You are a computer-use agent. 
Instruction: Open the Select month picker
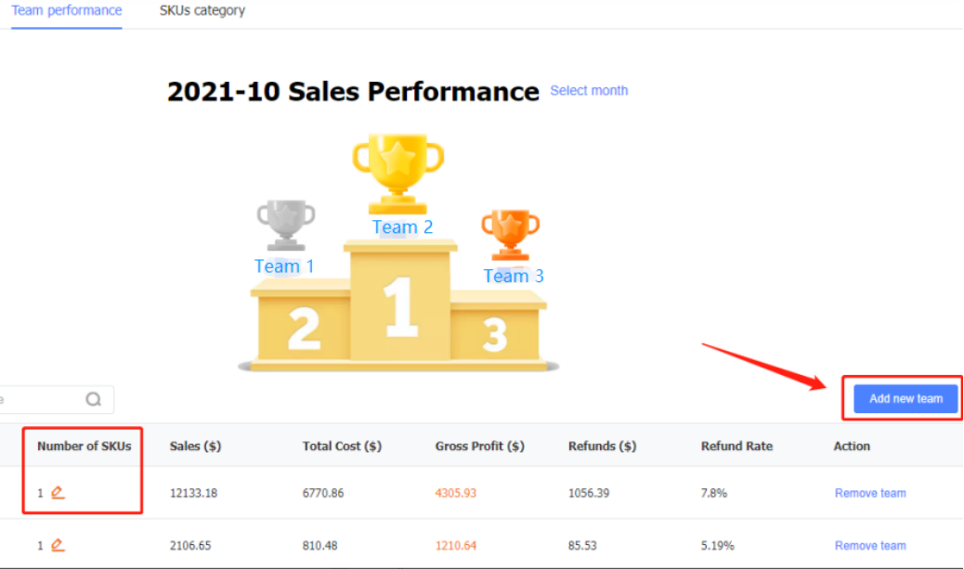coord(589,90)
